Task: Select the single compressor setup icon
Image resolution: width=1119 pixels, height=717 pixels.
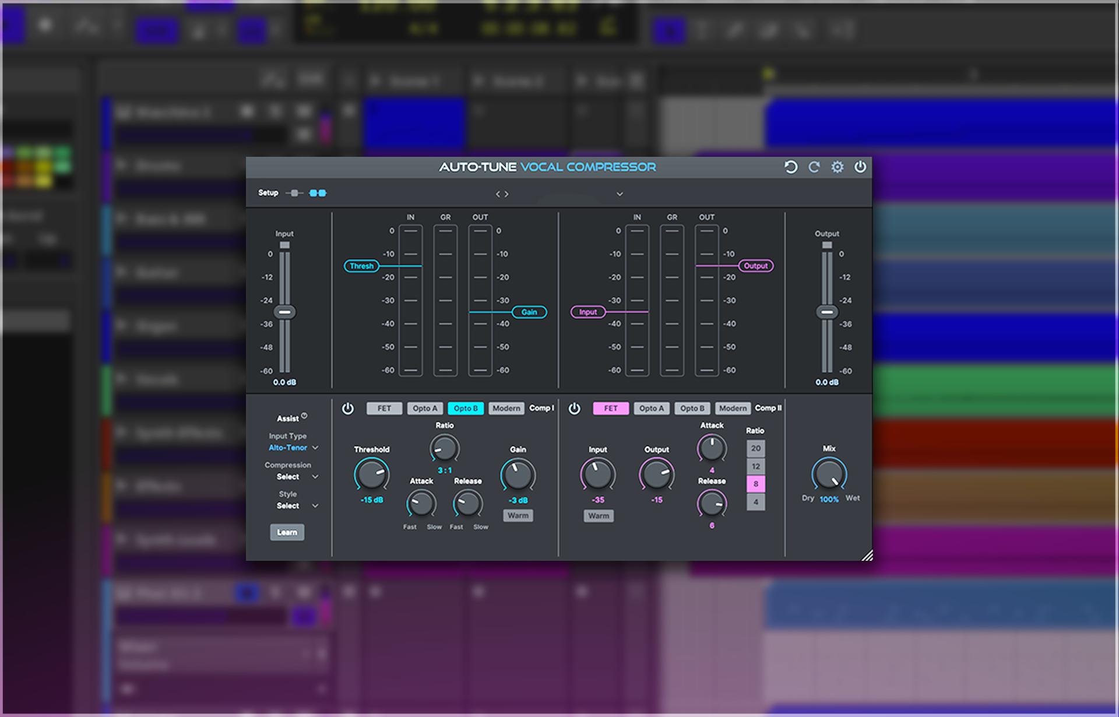Action: point(294,193)
